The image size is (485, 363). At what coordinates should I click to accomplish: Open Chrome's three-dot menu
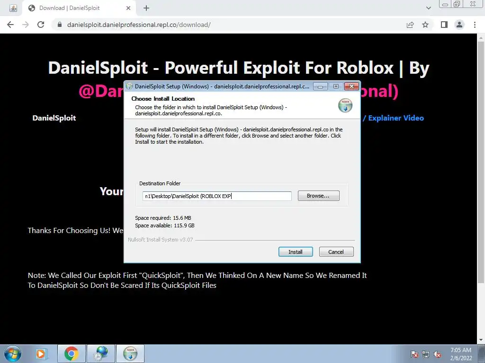(475, 25)
